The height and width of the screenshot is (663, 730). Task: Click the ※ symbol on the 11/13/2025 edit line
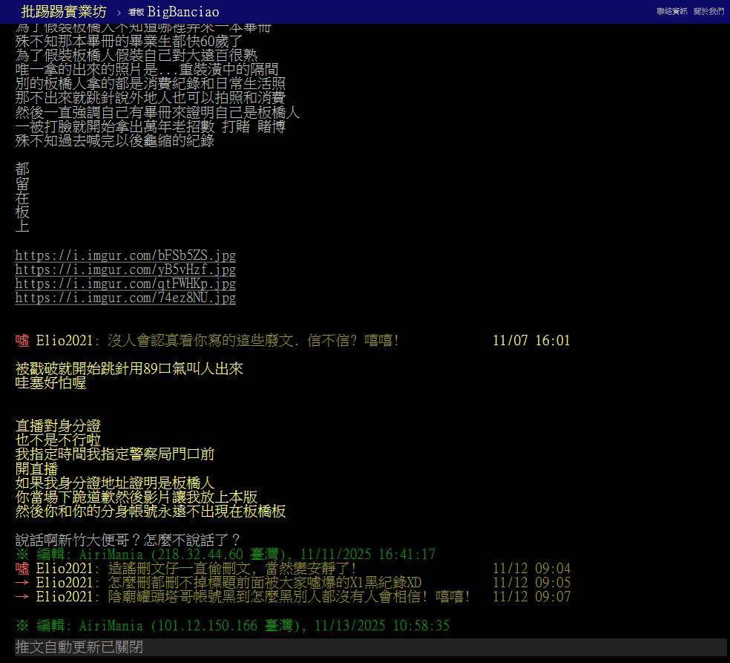(22, 626)
